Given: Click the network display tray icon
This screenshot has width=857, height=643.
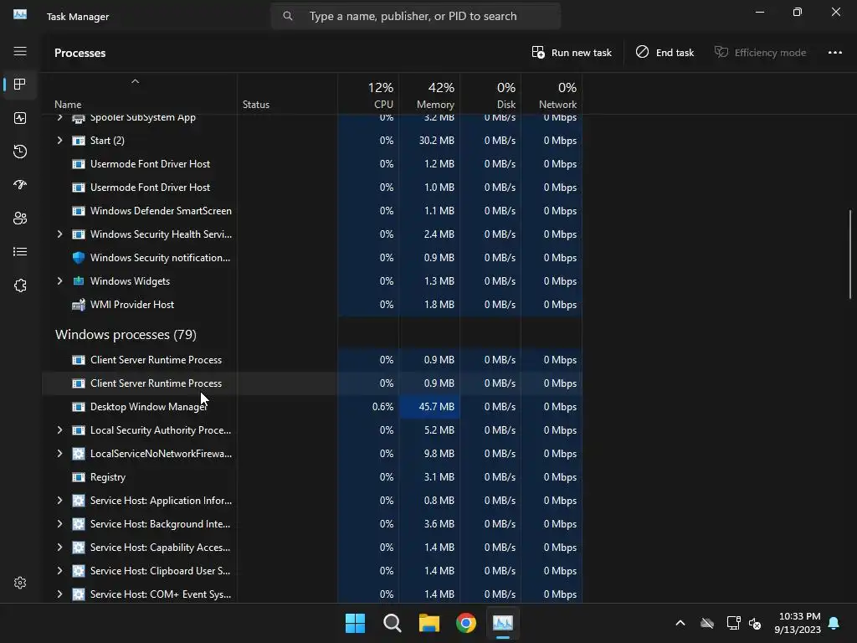Looking at the screenshot, I should tap(733, 623).
